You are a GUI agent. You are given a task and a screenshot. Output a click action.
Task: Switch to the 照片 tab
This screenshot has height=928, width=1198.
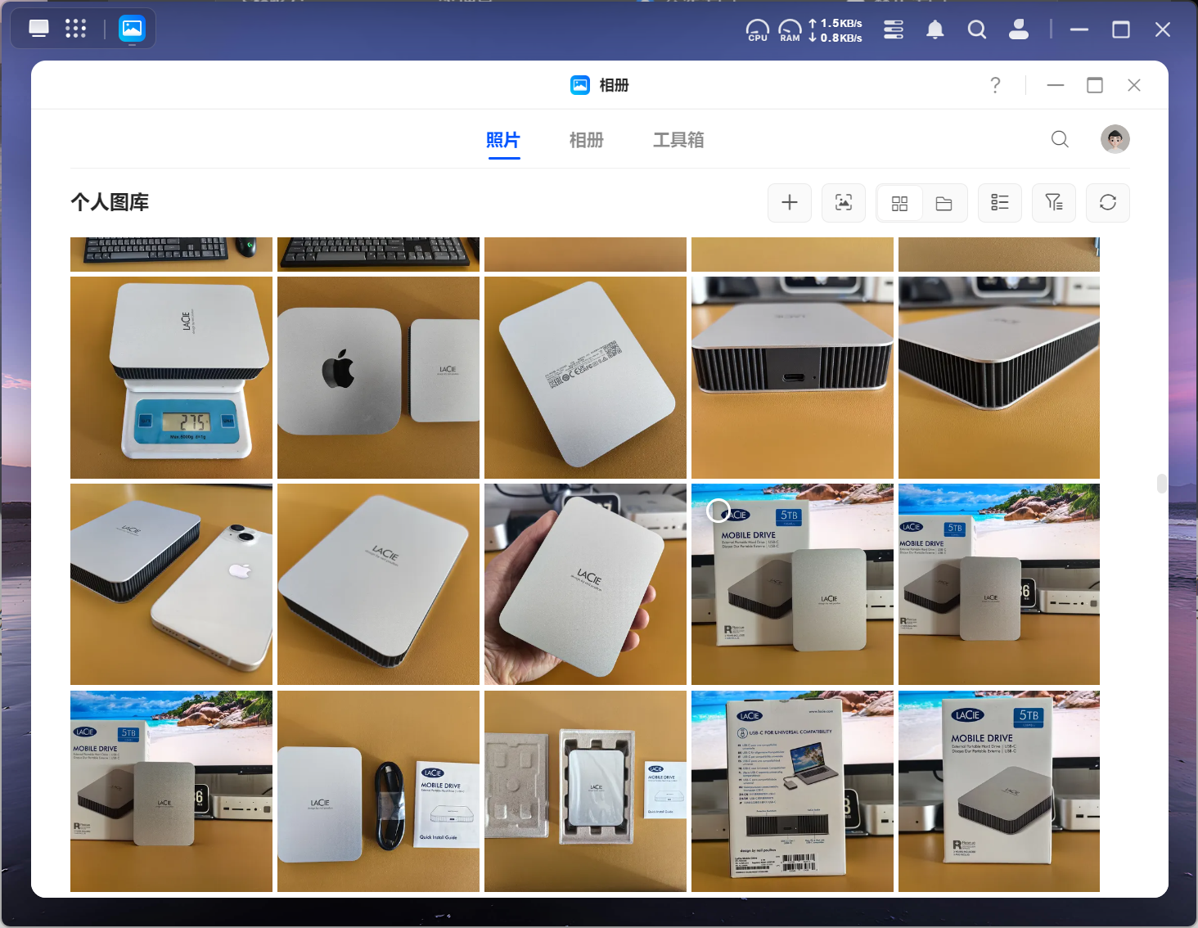click(503, 140)
